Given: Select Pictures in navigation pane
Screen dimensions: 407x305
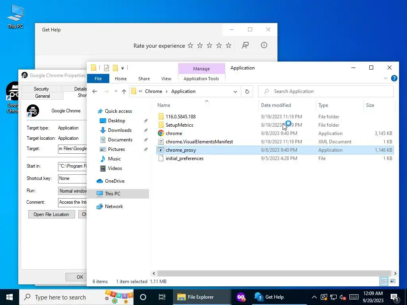Looking at the screenshot, I should click(x=116, y=149).
